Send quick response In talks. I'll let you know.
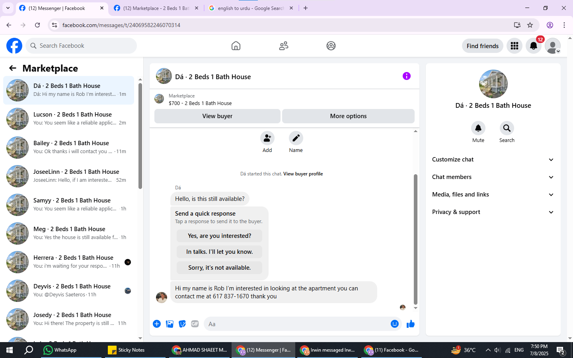The height and width of the screenshot is (358, 573). coord(219,252)
